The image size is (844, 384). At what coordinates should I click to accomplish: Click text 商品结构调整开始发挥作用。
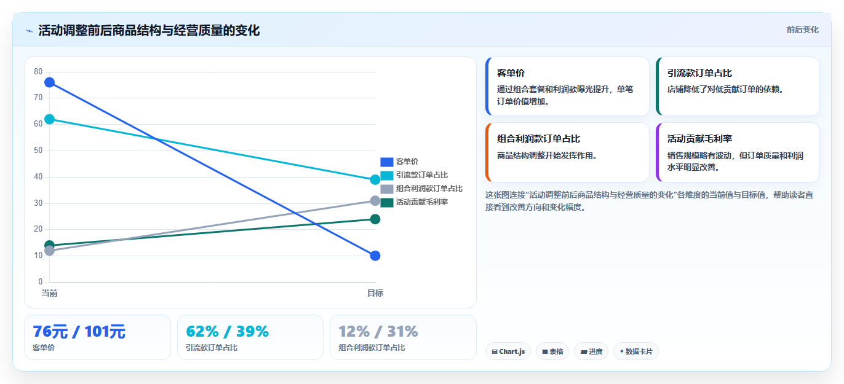(547, 156)
